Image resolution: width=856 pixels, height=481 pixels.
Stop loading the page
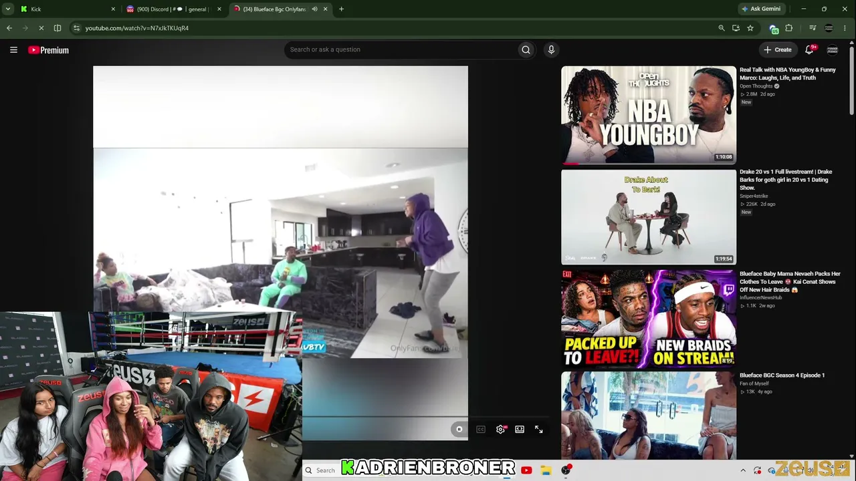(41, 28)
